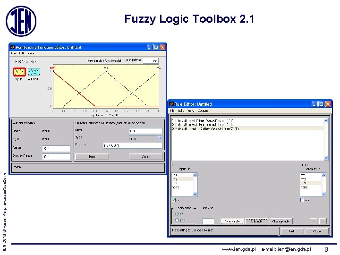Shift rule left with the << button
Viewport: 340px width, 255px height.
point(314,221)
